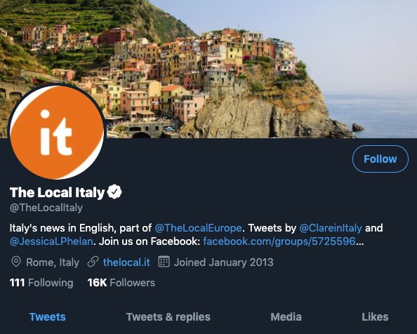The width and height of the screenshot is (417, 334).
Task: Follow The Local Italy account
Action: pyautogui.click(x=380, y=159)
